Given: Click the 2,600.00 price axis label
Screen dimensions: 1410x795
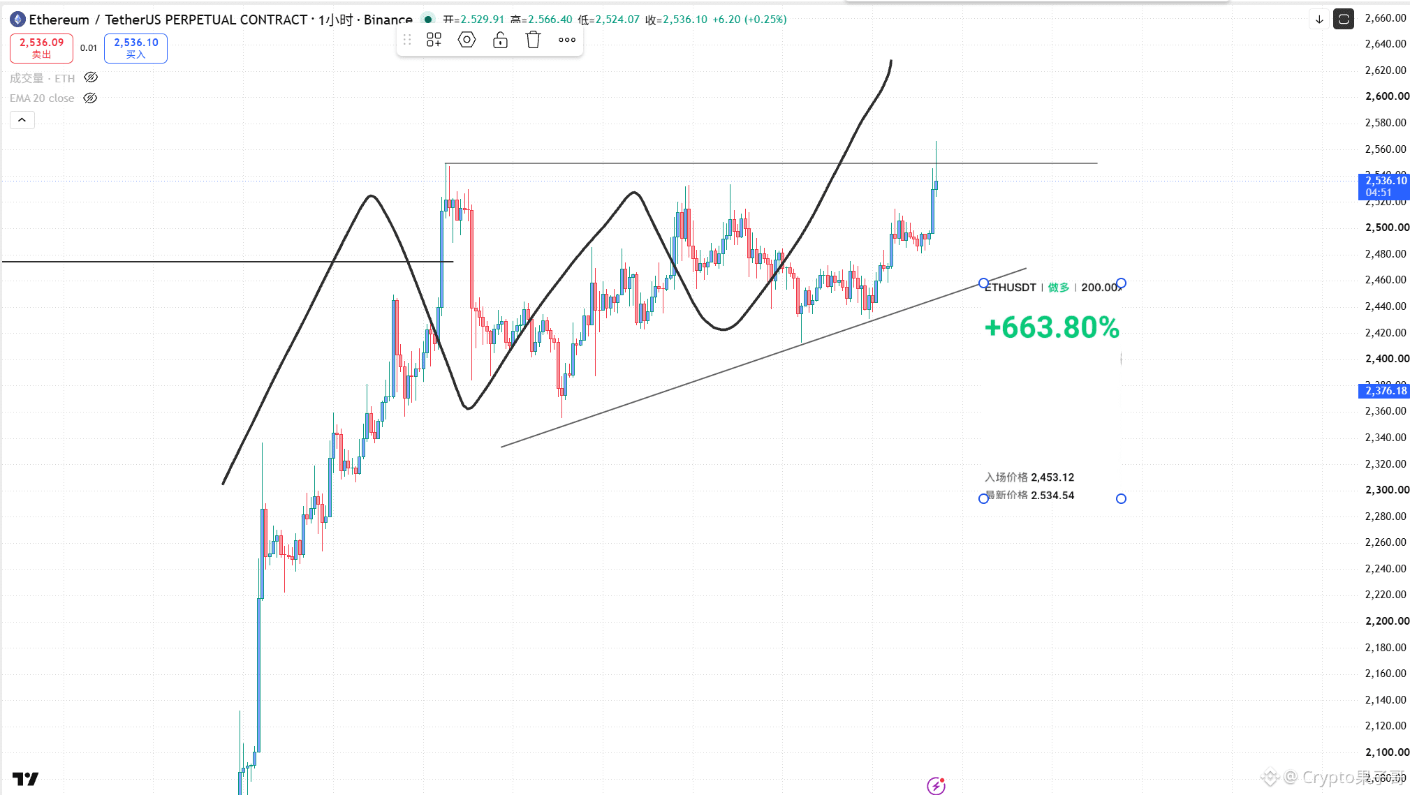Looking at the screenshot, I should pos(1387,96).
